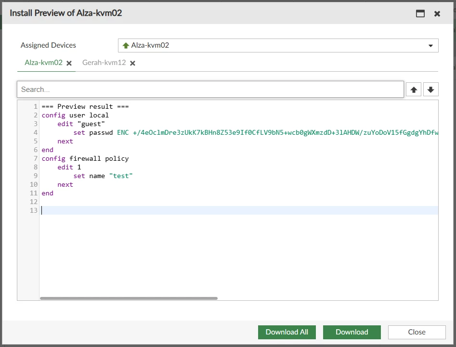
Task: Click 'config firewall policy' line
Action: pos(85,159)
